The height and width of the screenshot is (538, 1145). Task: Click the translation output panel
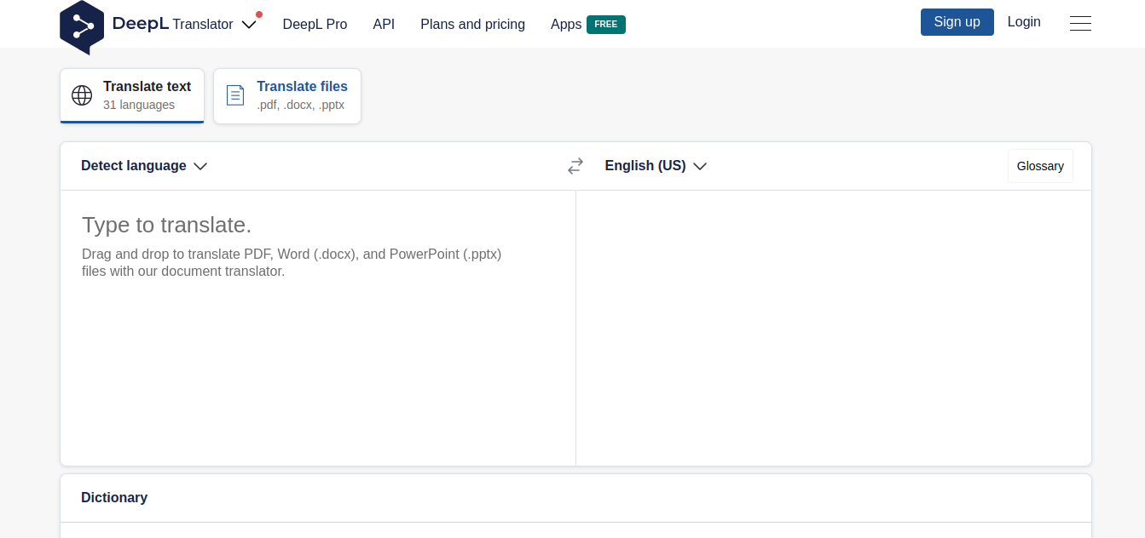(x=834, y=328)
